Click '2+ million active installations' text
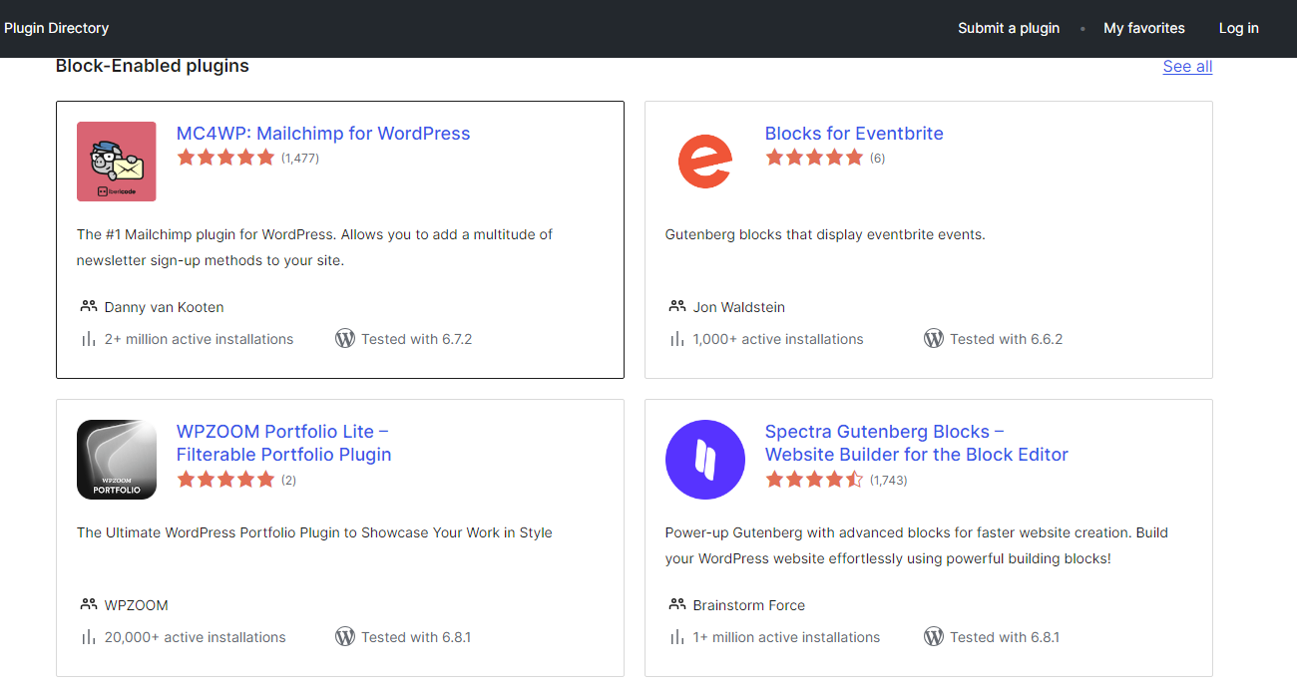 (x=200, y=339)
